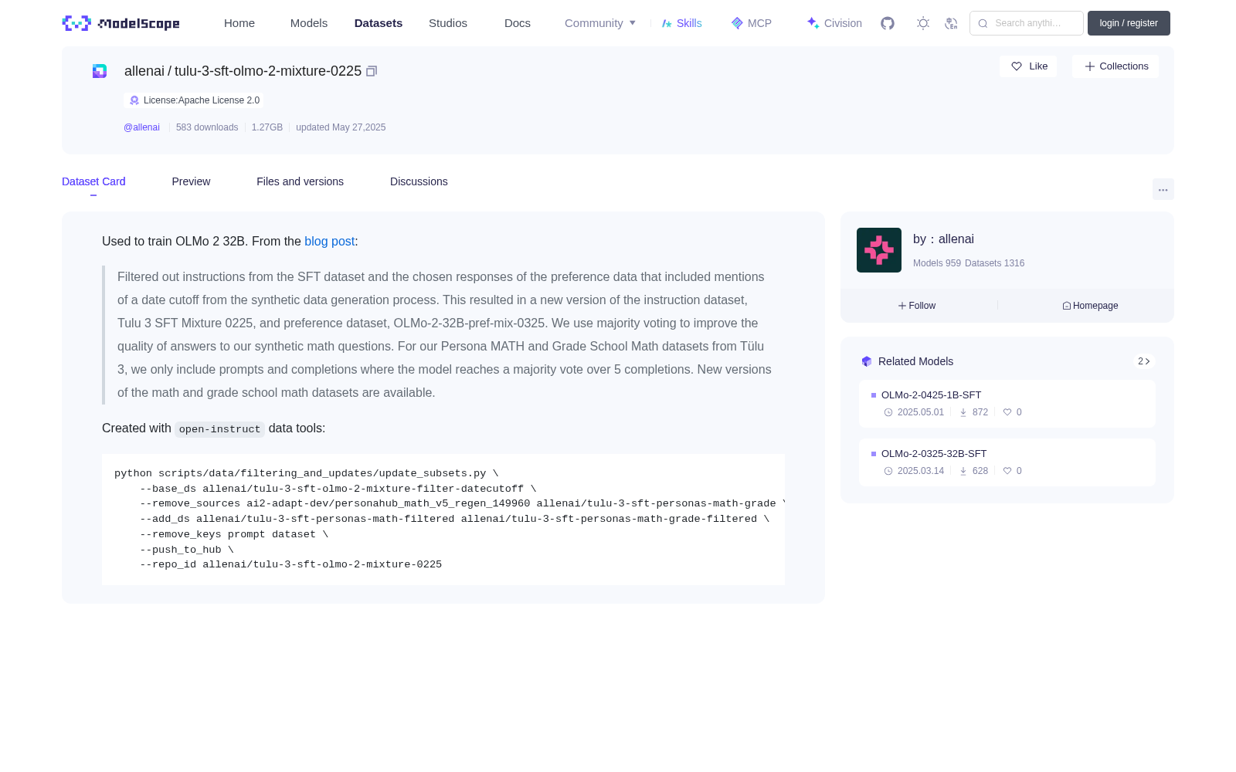
Task: Click the '--repo_id' line in code block
Action: tap(291, 565)
